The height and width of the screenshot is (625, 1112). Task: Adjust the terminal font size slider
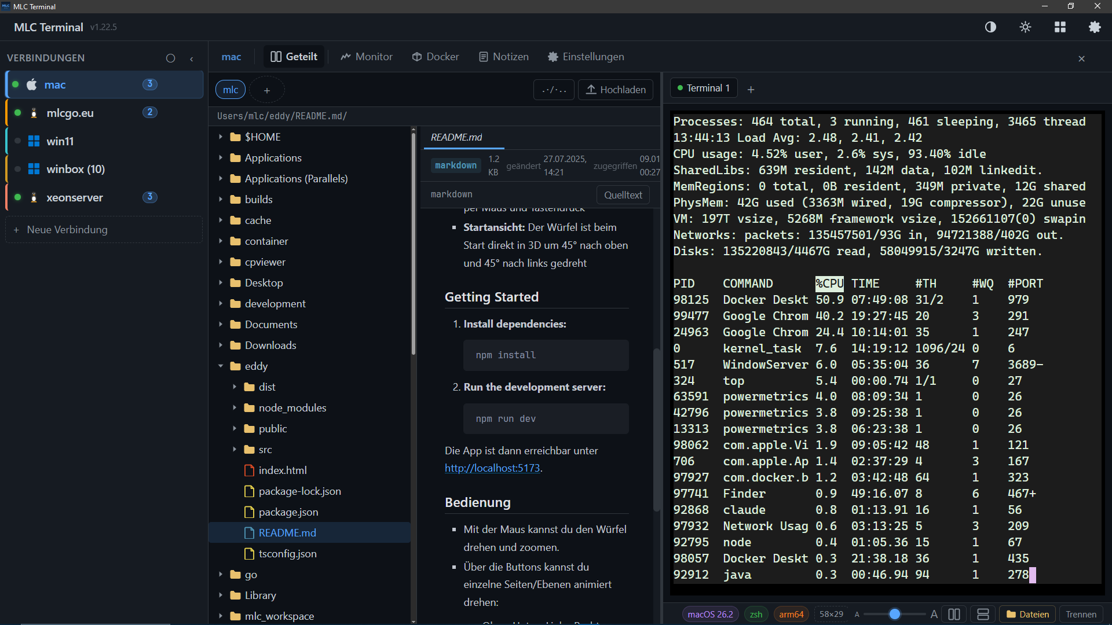pyautogui.click(x=895, y=614)
